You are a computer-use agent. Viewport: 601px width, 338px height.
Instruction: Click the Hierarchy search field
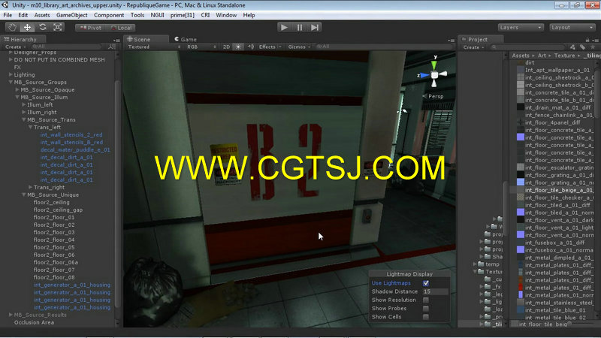pos(66,47)
